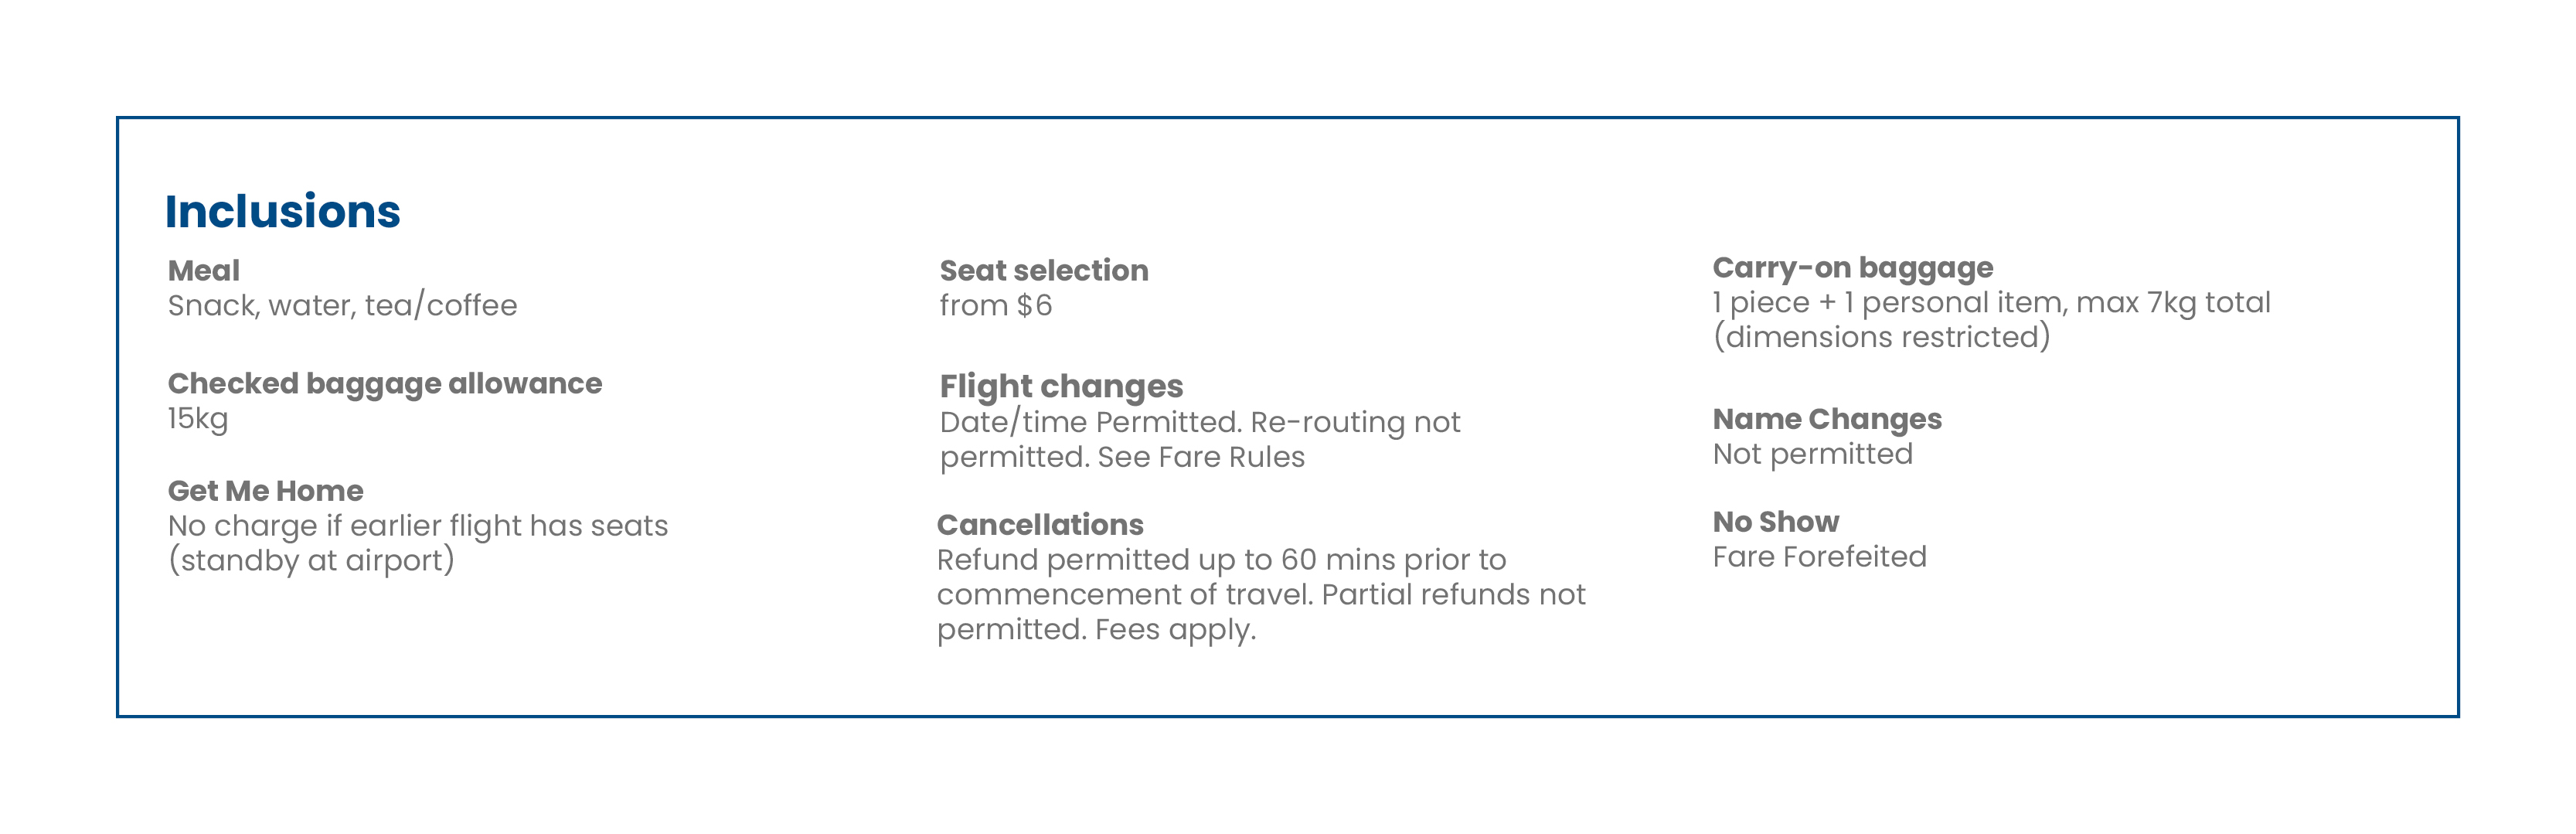Select the No Show heading
Viewport: 2576px width, 834px height.
coord(1775,522)
